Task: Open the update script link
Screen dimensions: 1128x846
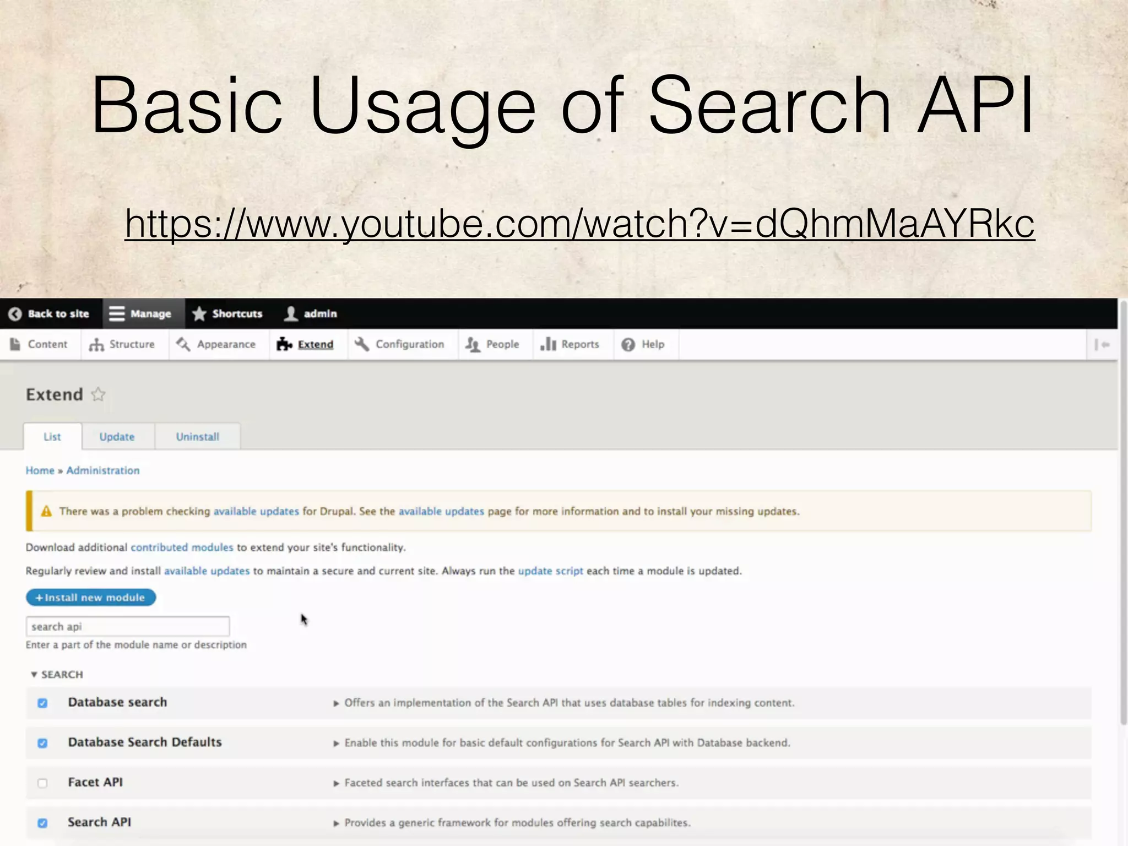Action: coord(550,571)
